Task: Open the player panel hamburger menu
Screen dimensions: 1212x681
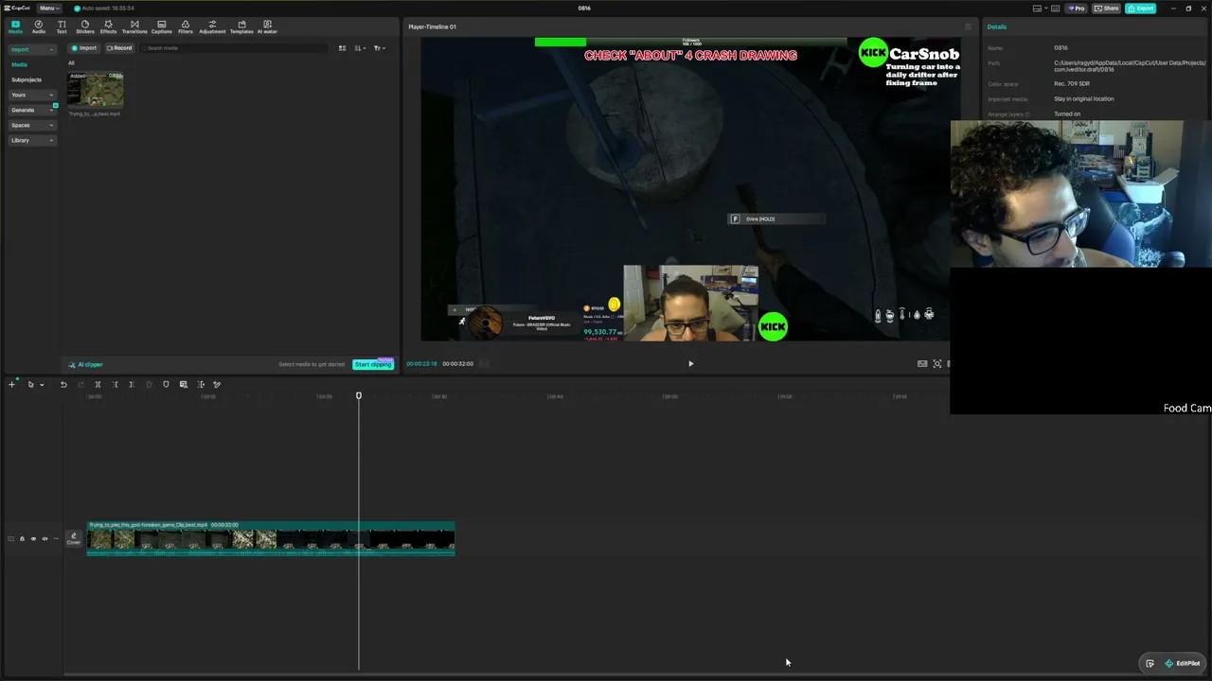Action: pos(968,26)
